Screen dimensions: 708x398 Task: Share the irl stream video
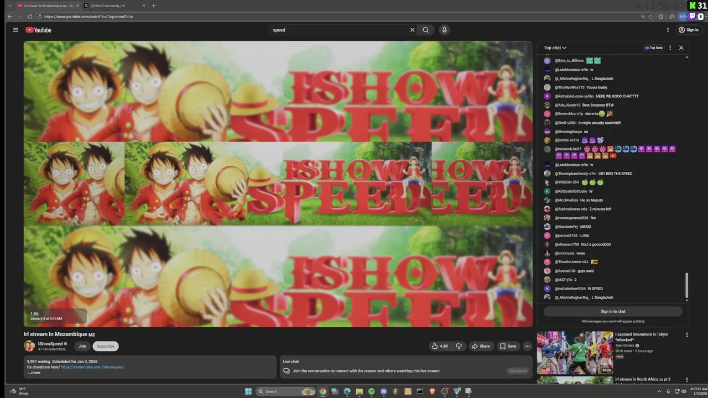click(x=481, y=346)
